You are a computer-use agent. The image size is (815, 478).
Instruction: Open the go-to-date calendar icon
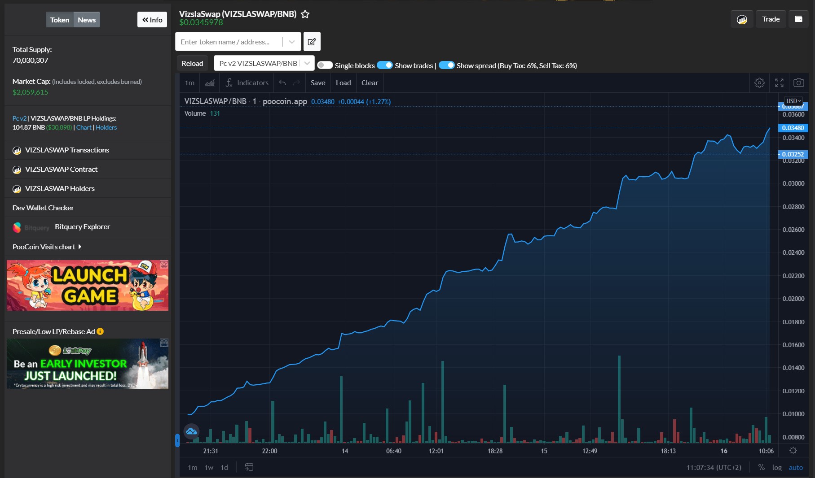pyautogui.click(x=249, y=467)
